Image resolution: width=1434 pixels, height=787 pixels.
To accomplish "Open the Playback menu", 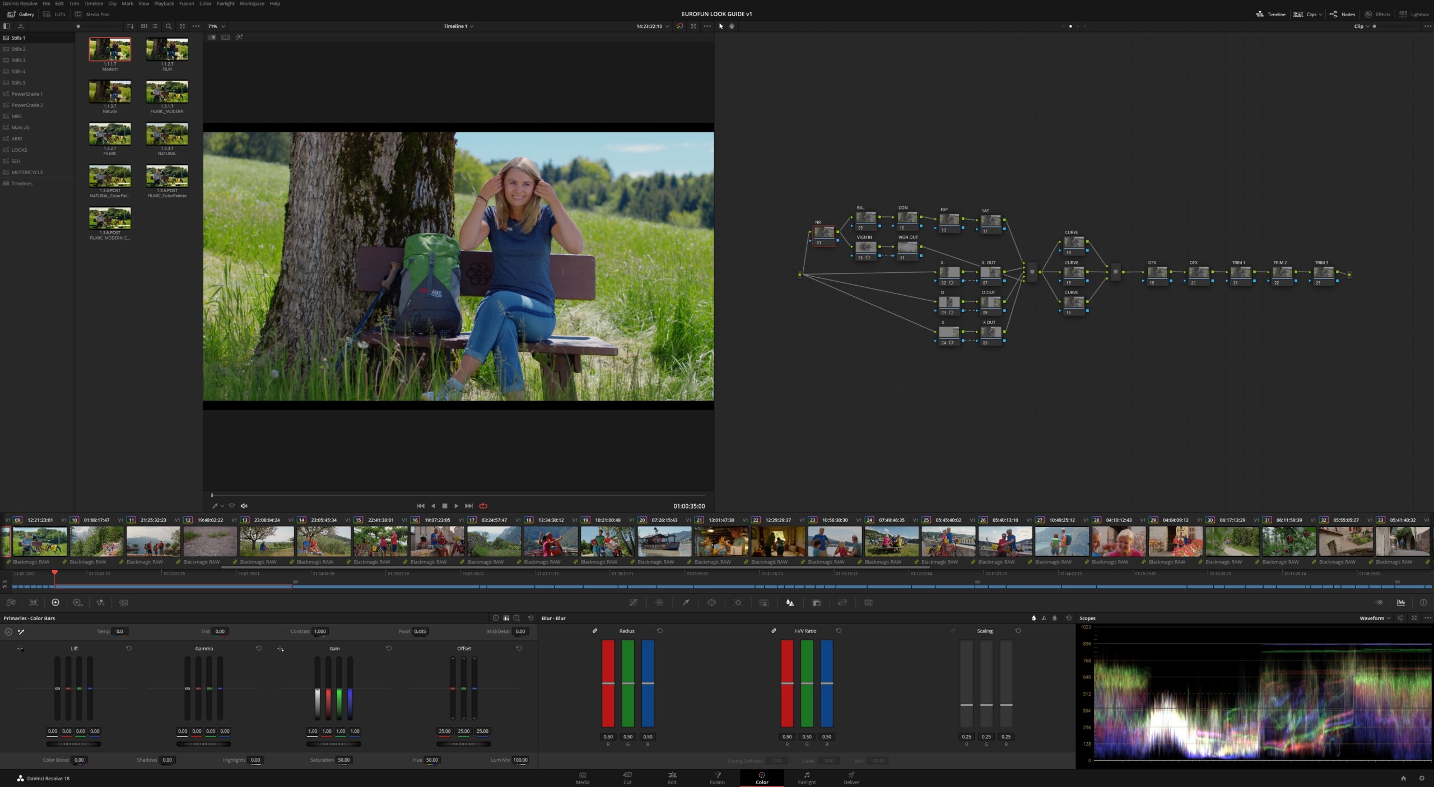I will coord(164,3).
